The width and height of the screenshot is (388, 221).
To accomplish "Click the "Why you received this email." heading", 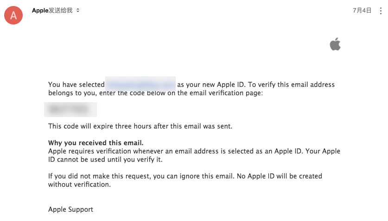I will 96,142.
